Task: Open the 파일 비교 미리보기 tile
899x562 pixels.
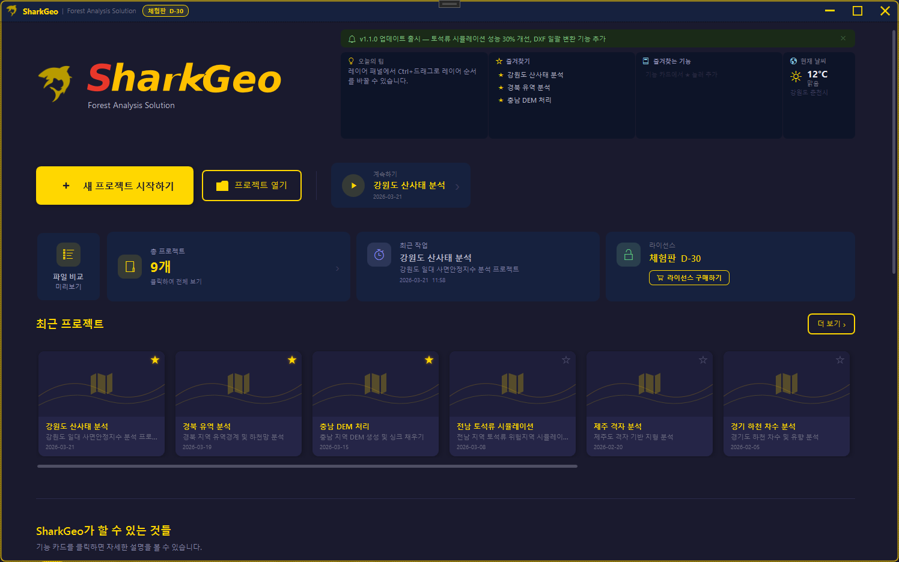Action: coord(69,267)
